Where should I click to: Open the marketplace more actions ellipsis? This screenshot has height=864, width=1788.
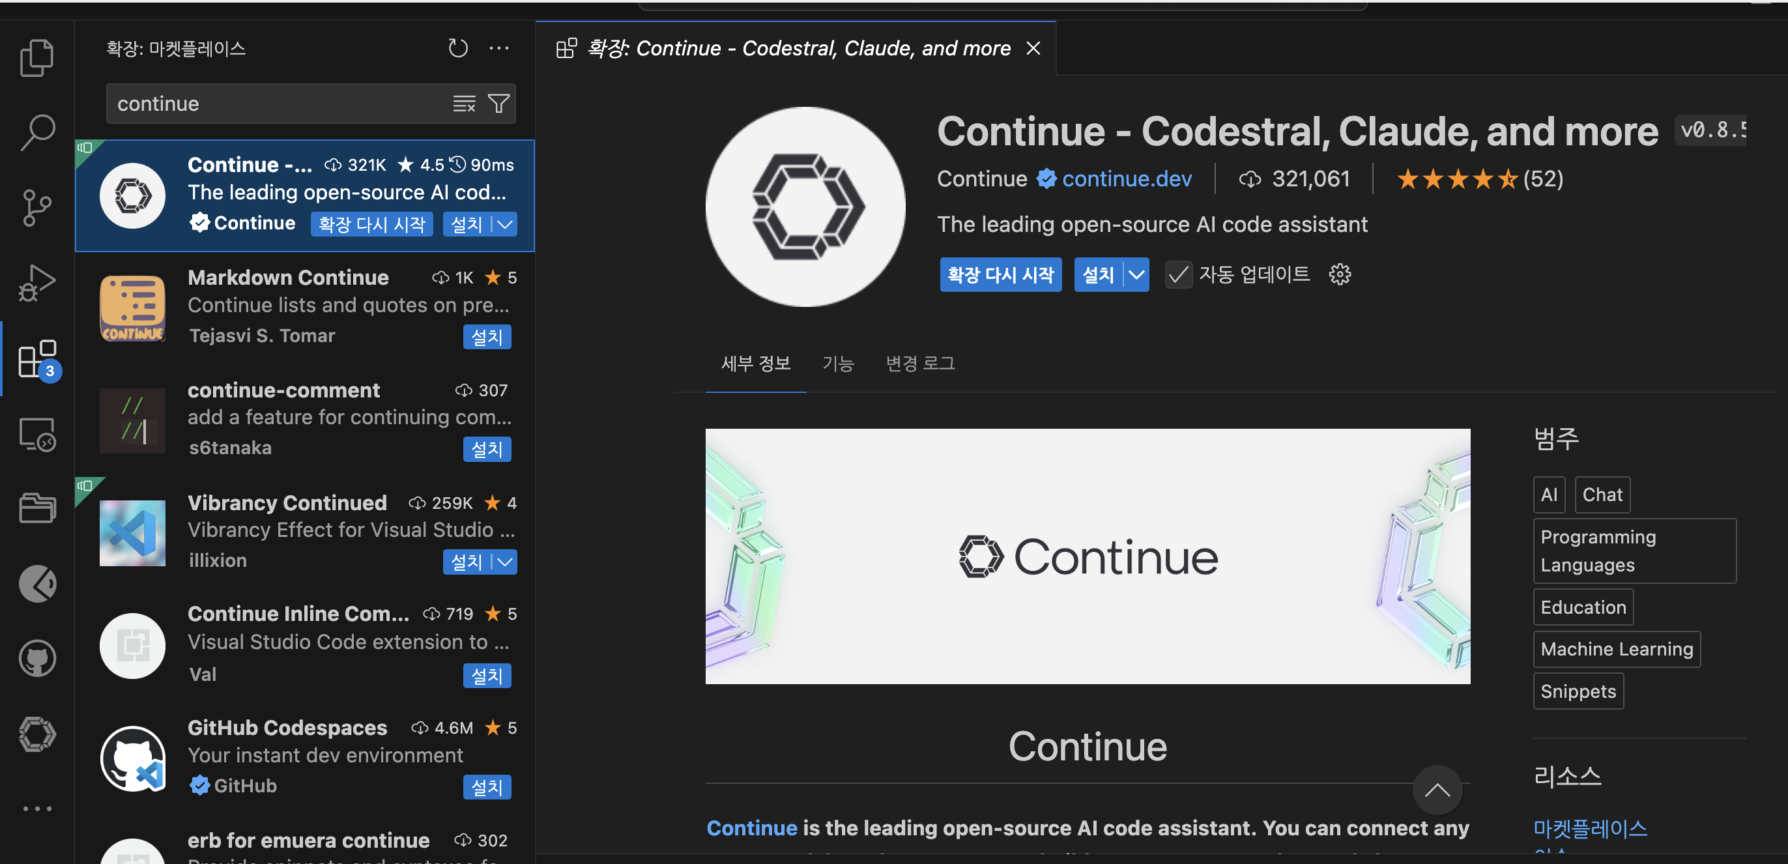coord(499,48)
